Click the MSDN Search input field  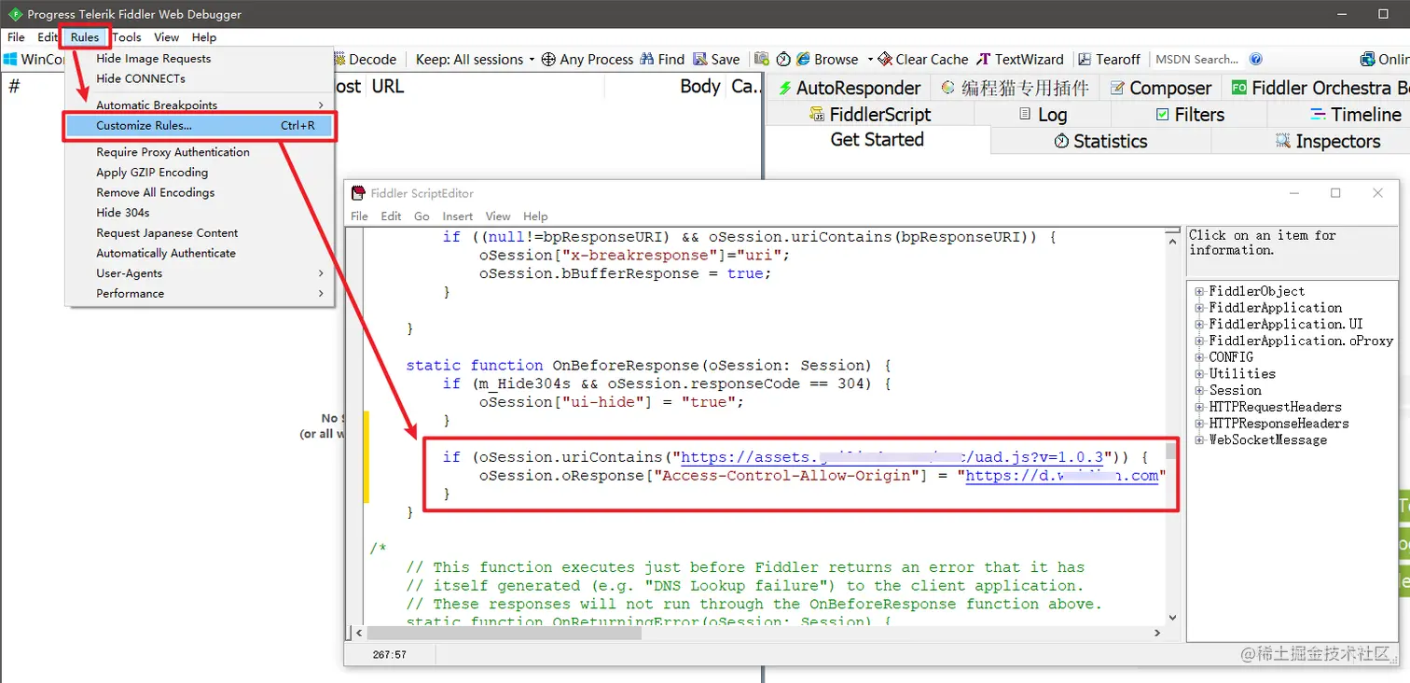click(x=1197, y=59)
